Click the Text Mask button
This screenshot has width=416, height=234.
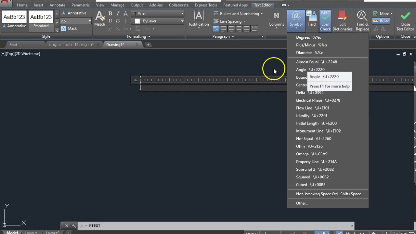point(69,28)
